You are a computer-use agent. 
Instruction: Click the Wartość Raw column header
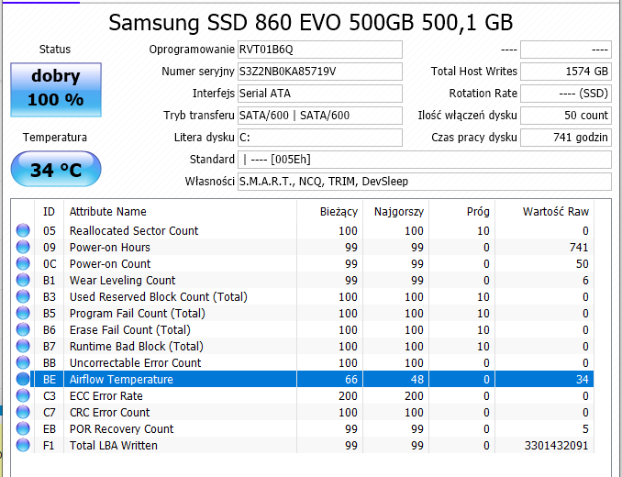pos(555,212)
